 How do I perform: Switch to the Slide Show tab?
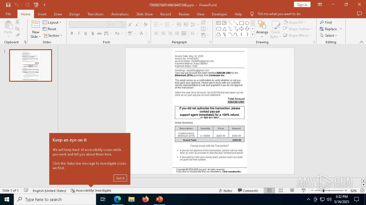(x=144, y=14)
